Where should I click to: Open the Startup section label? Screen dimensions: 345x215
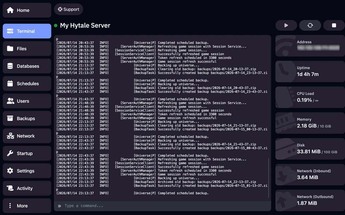(x=25, y=153)
